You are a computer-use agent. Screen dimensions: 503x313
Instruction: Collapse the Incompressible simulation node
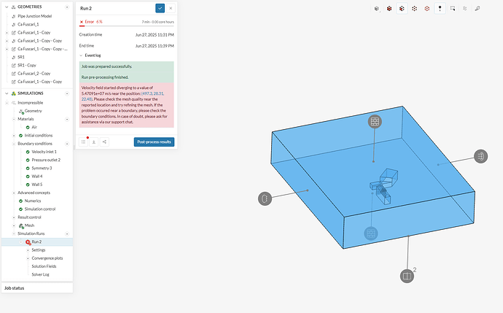7,103
